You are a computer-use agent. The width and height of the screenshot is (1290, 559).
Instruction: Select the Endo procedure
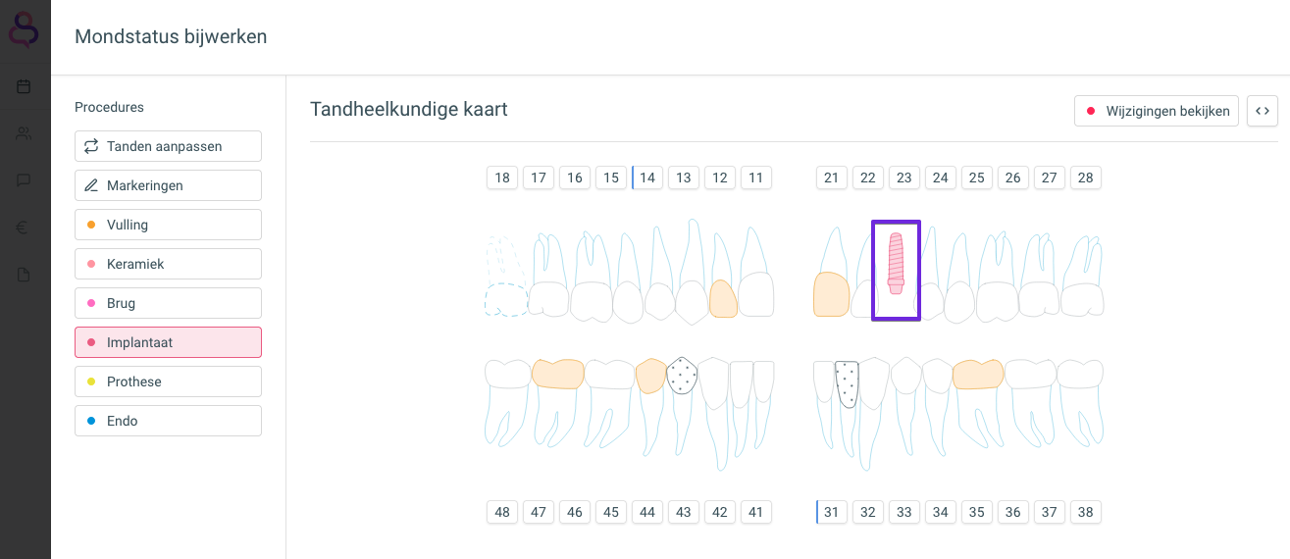tap(168, 421)
